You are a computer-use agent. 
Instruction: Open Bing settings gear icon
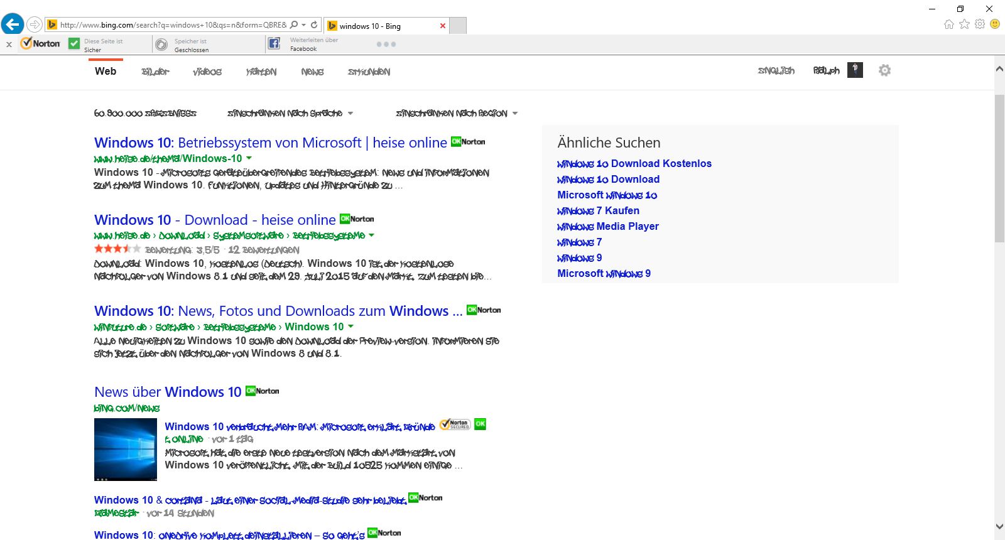pos(884,70)
